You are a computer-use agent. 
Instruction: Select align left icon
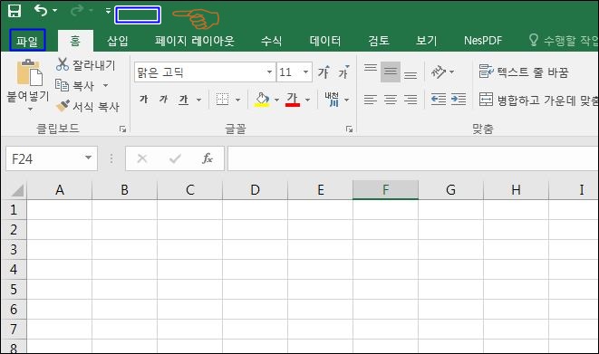tap(370, 100)
